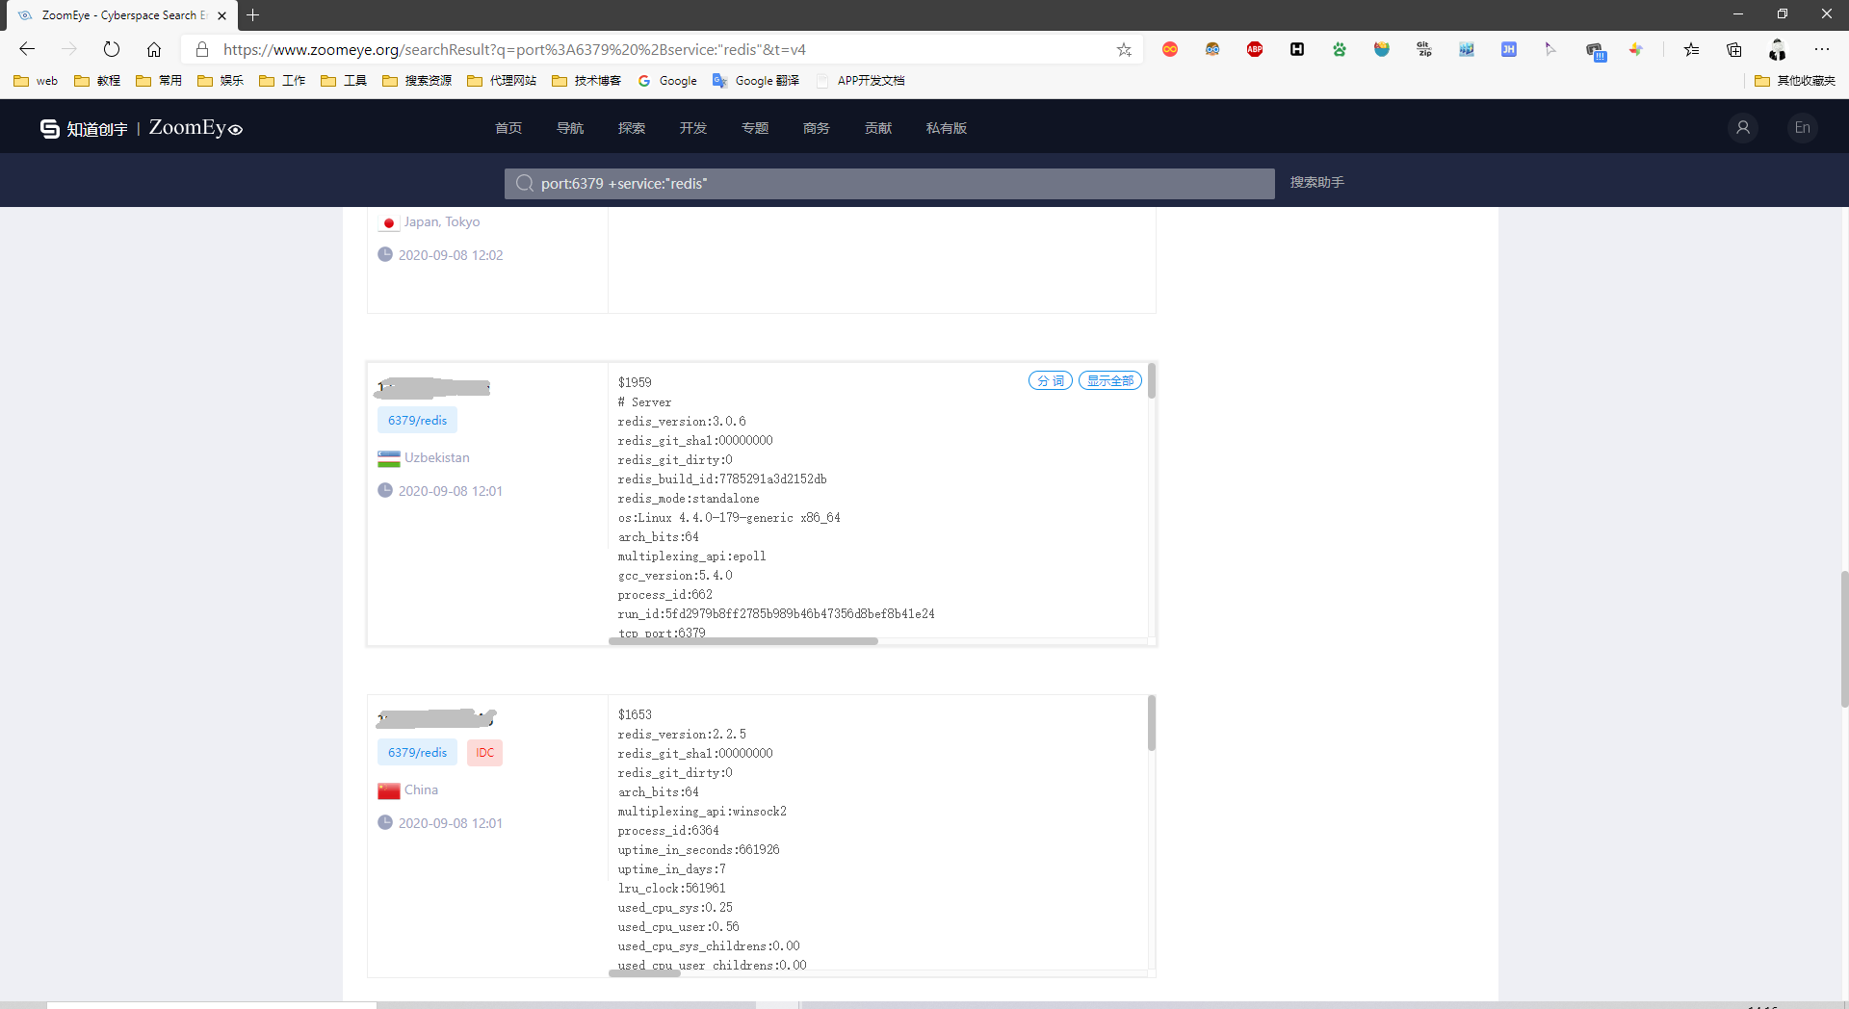Click 6379/redis tag on Uzbekistan result

coord(417,421)
